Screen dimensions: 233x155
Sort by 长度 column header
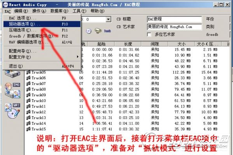pos(128,44)
